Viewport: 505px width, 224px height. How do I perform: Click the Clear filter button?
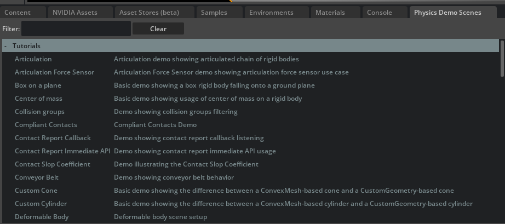(158, 28)
